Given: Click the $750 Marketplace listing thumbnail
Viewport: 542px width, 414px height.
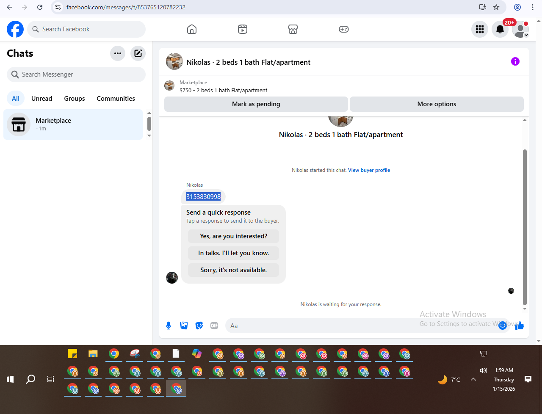Looking at the screenshot, I should [169, 86].
